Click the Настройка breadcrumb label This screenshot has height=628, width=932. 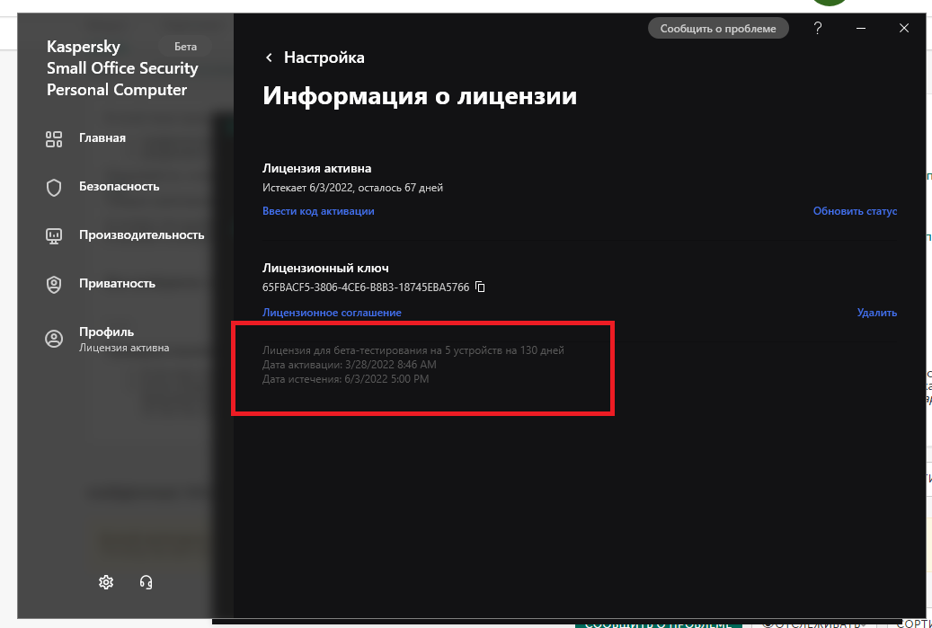(x=324, y=57)
